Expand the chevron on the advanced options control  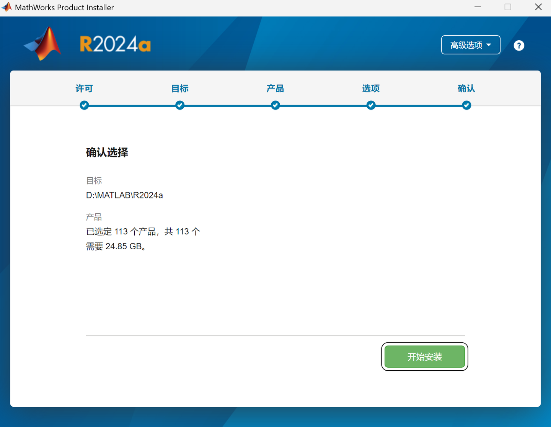click(x=489, y=45)
